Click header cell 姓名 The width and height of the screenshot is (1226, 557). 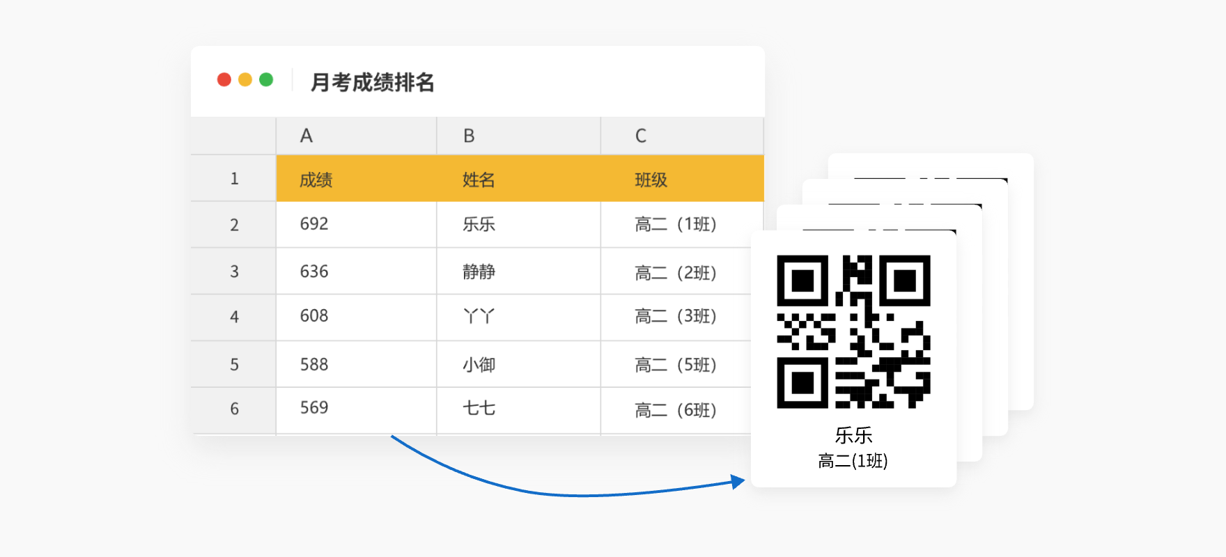519,179
